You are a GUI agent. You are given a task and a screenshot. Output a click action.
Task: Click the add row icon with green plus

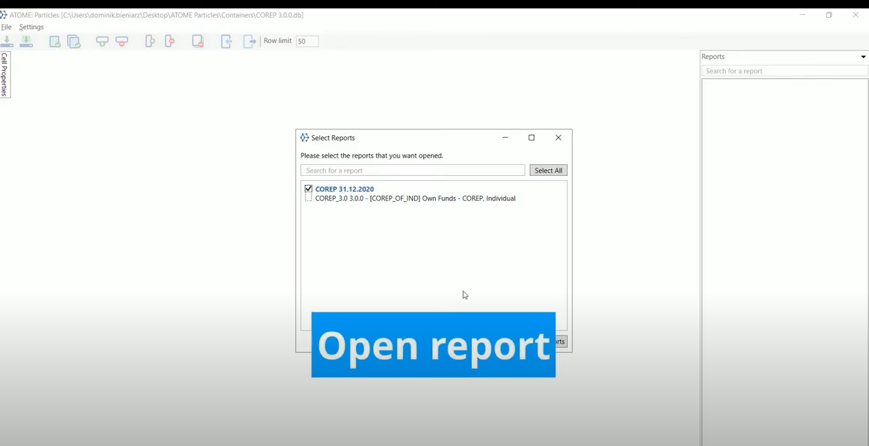coord(102,42)
